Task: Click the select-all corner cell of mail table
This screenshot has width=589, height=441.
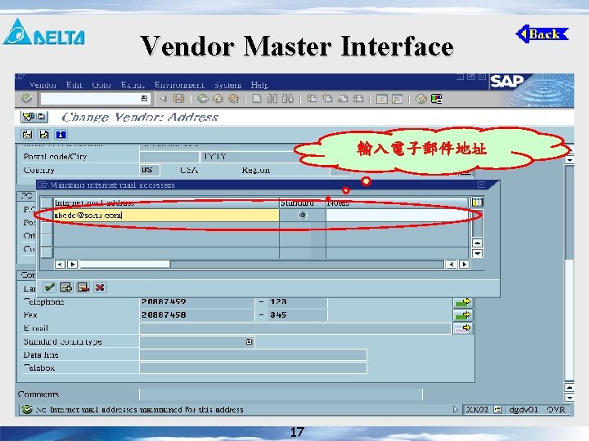Action: [47, 203]
